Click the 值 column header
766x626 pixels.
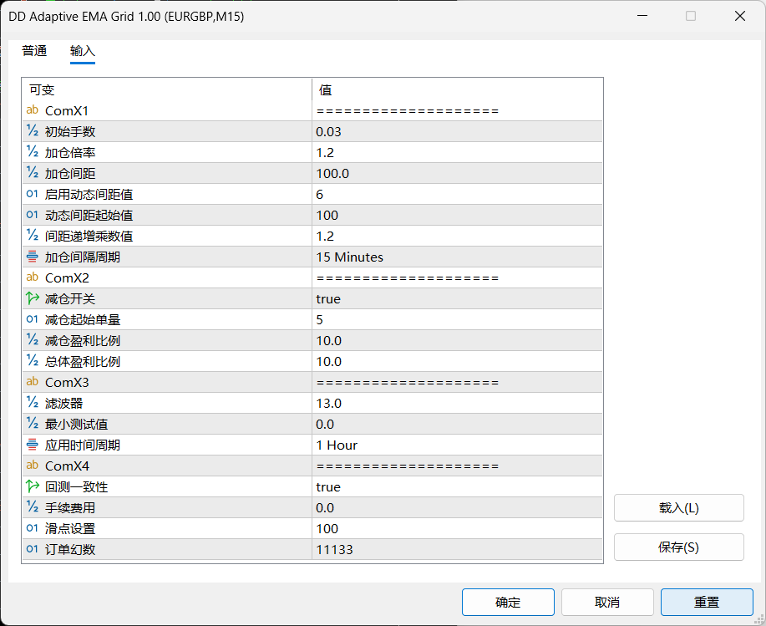pyautogui.click(x=457, y=90)
